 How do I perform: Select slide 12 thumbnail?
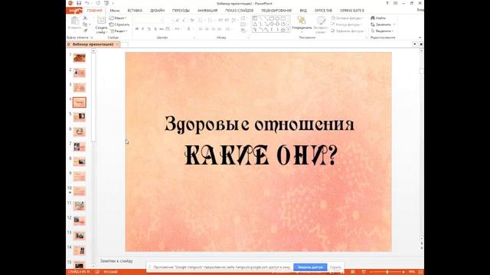pos(79,221)
